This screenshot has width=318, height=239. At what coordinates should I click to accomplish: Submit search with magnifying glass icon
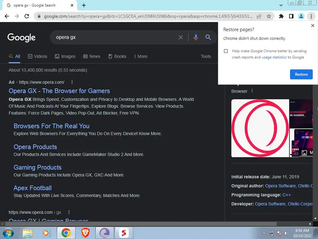208,37
